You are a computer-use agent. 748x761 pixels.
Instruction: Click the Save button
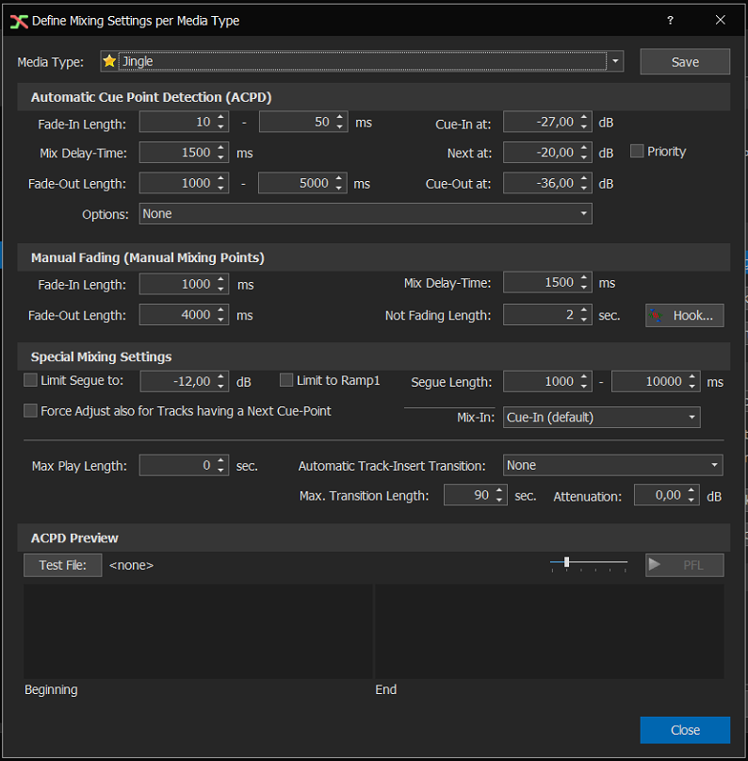[685, 62]
